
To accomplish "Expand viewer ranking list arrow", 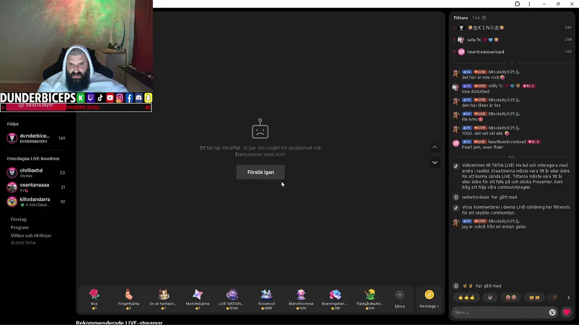I will coord(512,63).
